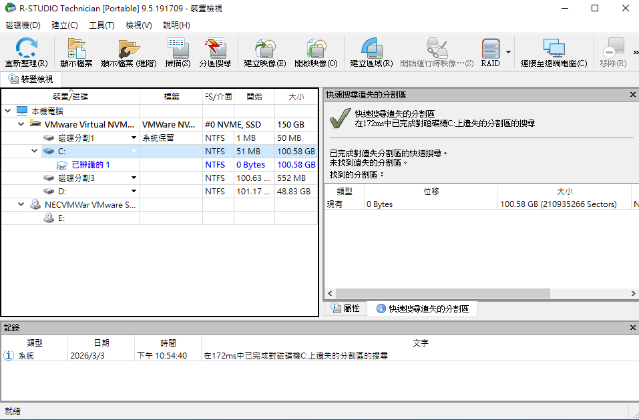
Task: Select the D: drive in the device tree
Action: 62,192
